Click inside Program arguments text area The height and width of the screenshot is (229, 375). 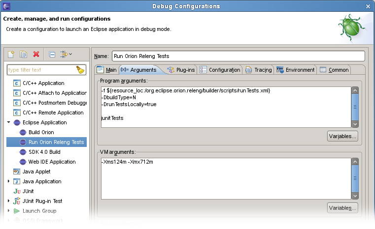[x=226, y=107]
